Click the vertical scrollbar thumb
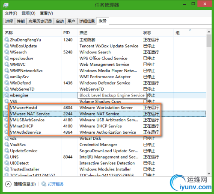 pos(209,41)
